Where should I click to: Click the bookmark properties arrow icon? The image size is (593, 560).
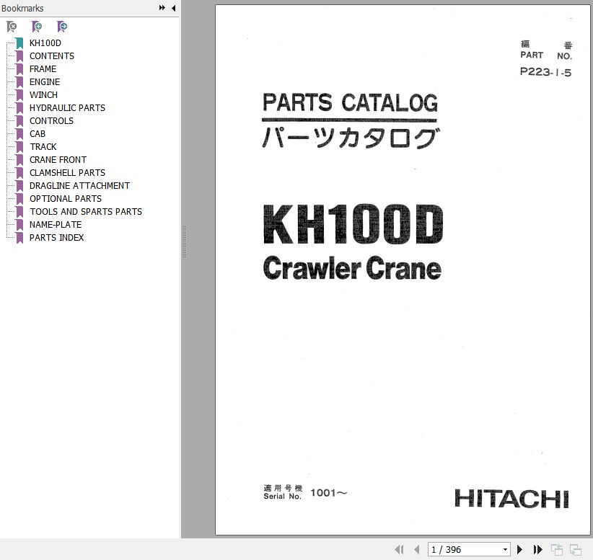61,27
